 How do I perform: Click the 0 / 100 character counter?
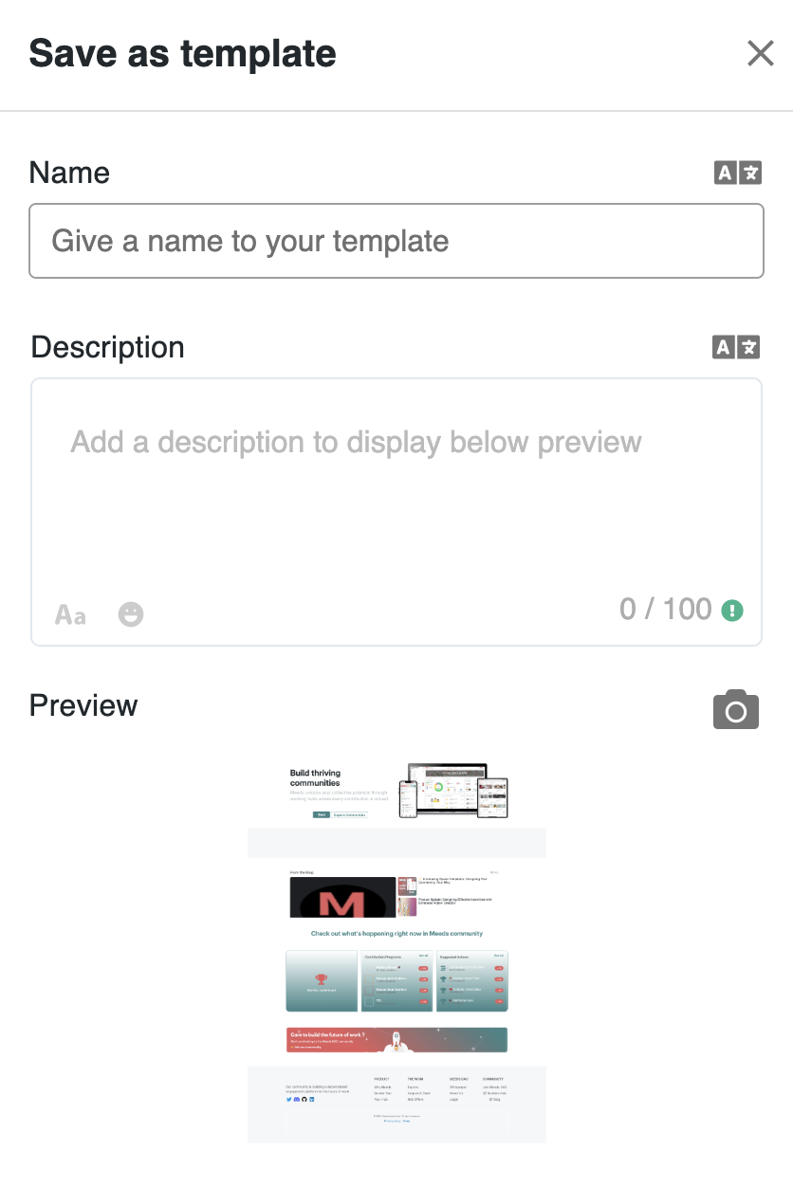(665, 610)
